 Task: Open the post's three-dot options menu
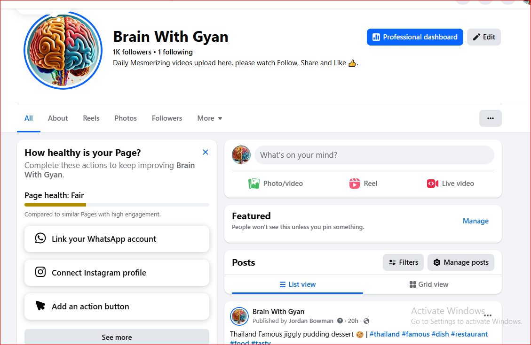[488, 315]
